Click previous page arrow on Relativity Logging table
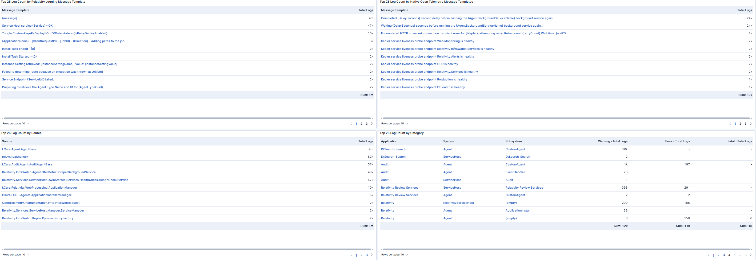The height and width of the screenshot is (260, 756). [351, 123]
